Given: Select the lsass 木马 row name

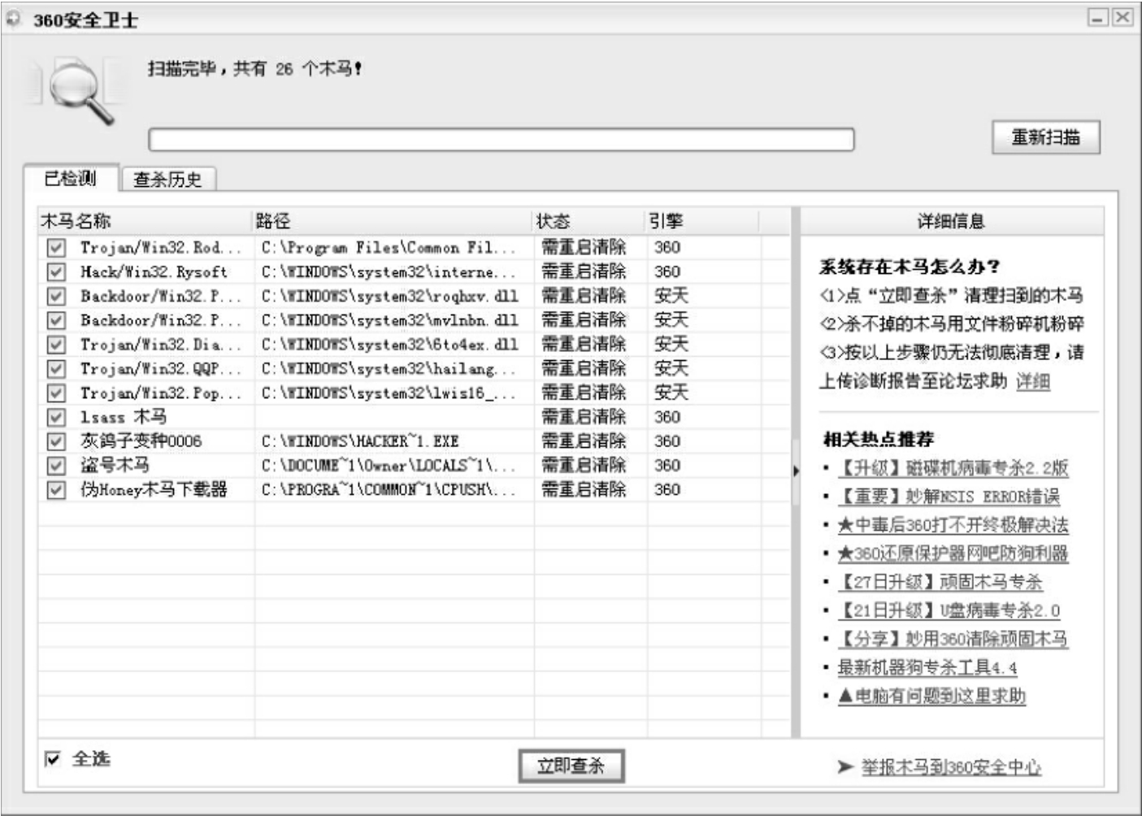Looking at the screenshot, I should pyautogui.click(x=124, y=417).
